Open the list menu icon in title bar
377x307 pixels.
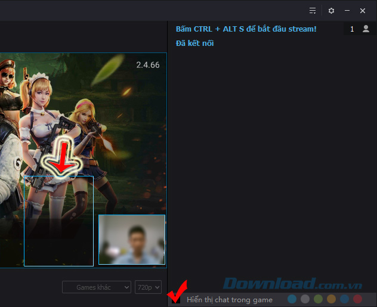click(313, 11)
